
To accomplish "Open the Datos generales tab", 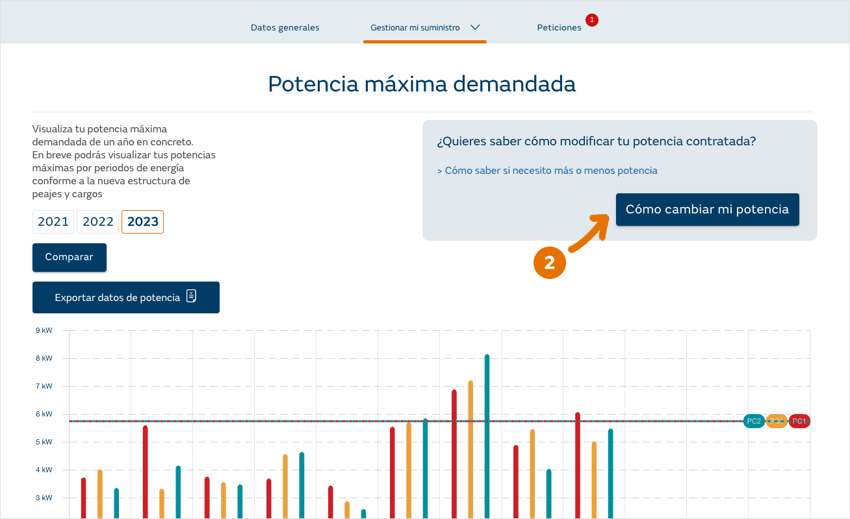I will pyautogui.click(x=285, y=28).
